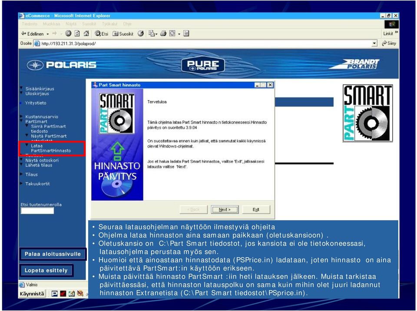This screenshot has width=417, height=311.
Task: Open the Ohje menu
Action: coord(127,24)
